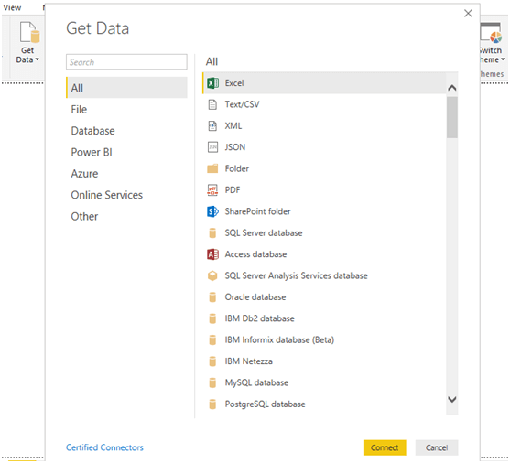Viewport: 510px width, 463px height.
Task: Select SQL Server Analysis Services database label
Action: pyautogui.click(x=297, y=275)
